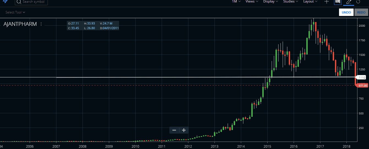Viewport: 369px width, 149px height.
Task: Click the REDO button
Action: (361, 12)
